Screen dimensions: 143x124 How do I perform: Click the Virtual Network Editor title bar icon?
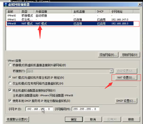click(x=6, y=5)
